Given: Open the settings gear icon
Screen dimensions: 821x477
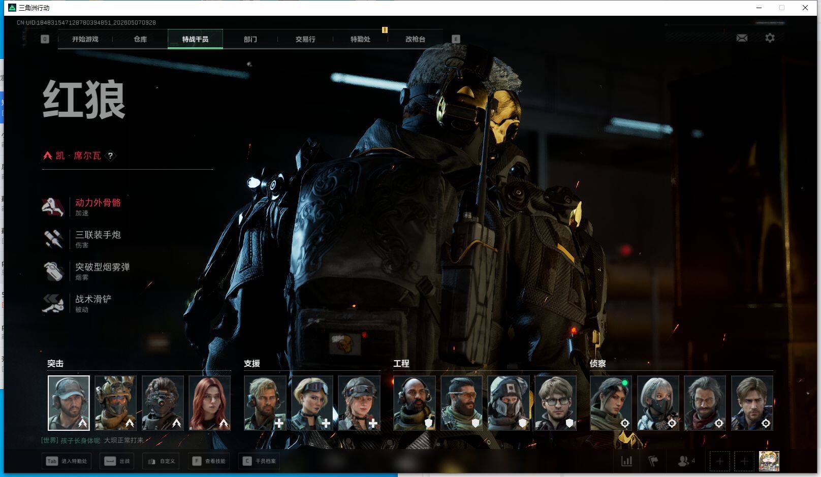Looking at the screenshot, I should [770, 38].
